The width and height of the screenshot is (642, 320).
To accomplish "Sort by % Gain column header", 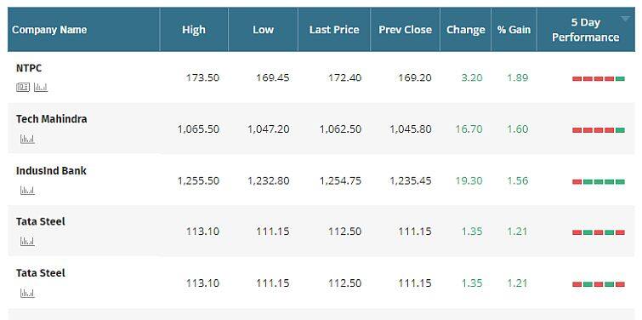I will pos(514,30).
